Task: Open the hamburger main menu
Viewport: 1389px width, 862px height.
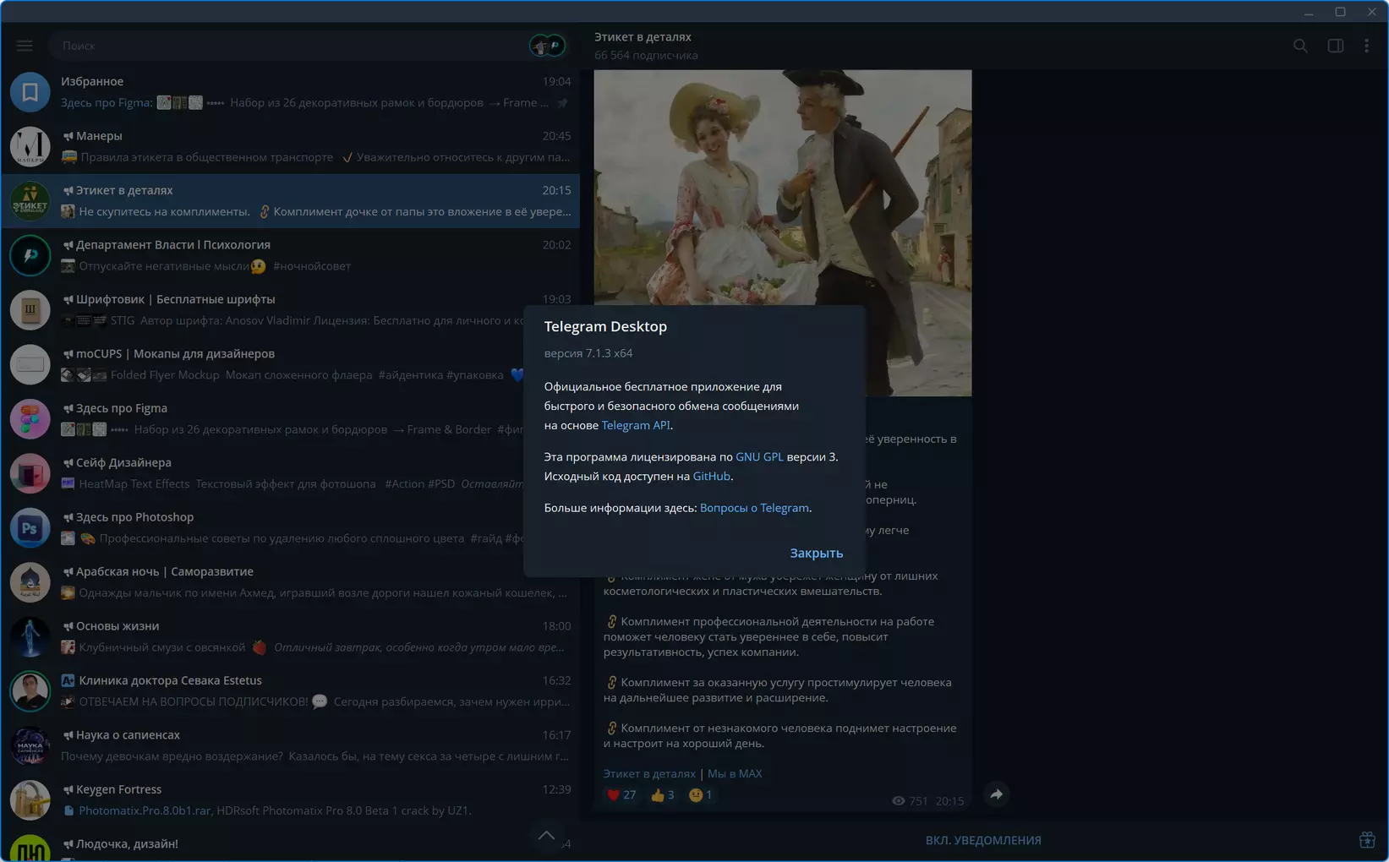Action: click(25, 46)
